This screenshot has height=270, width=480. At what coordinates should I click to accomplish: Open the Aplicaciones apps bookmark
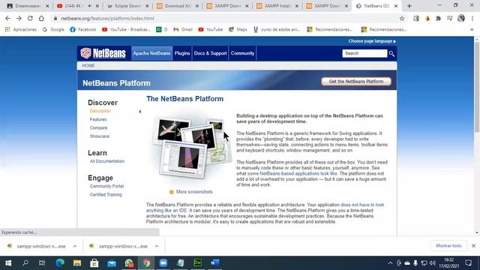(x=21, y=29)
